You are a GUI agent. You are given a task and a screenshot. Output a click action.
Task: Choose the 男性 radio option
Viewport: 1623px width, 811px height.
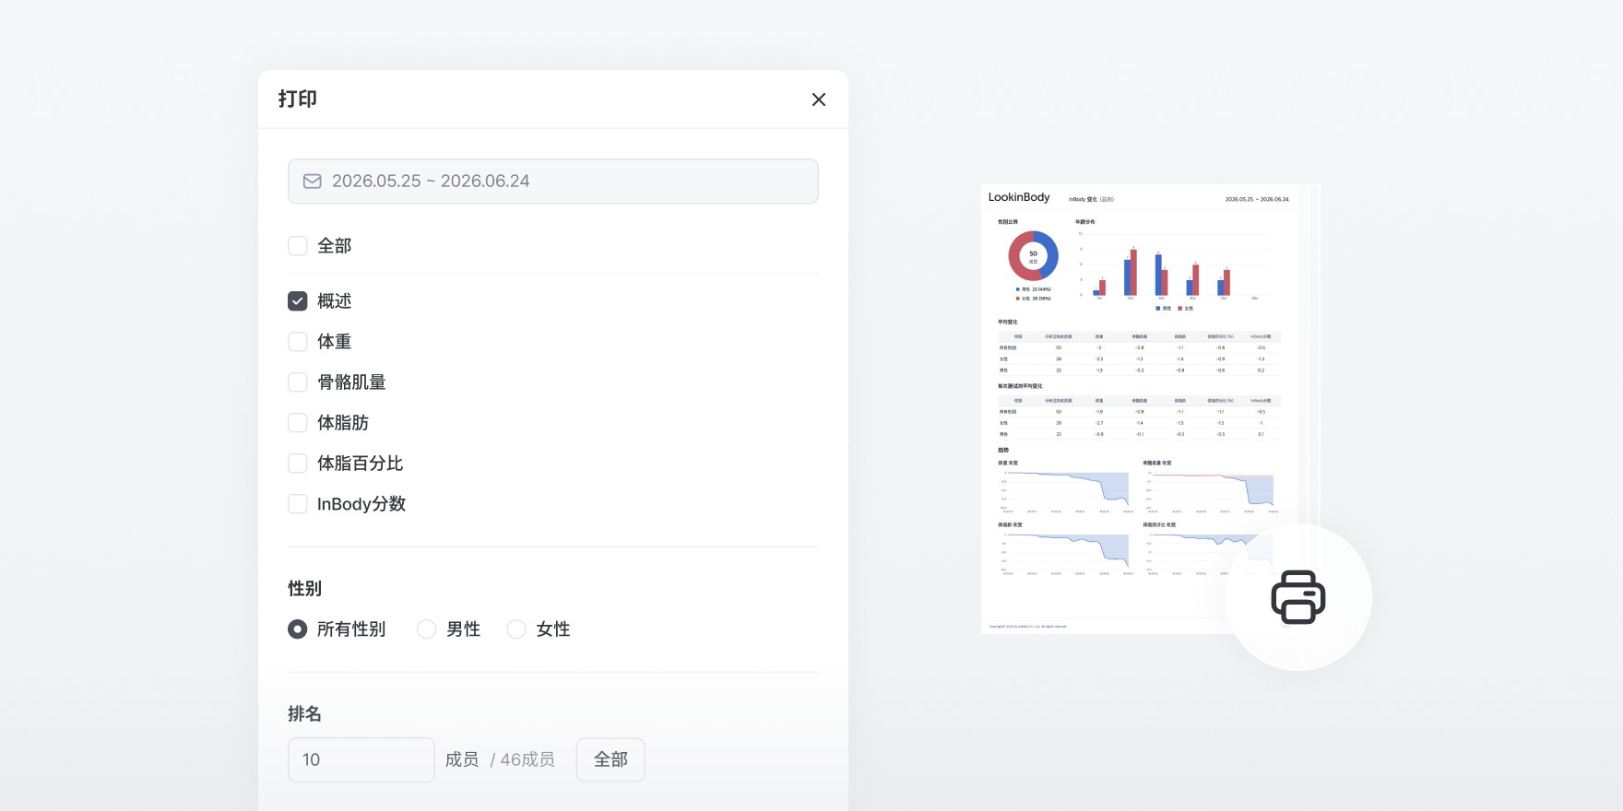tap(426, 629)
